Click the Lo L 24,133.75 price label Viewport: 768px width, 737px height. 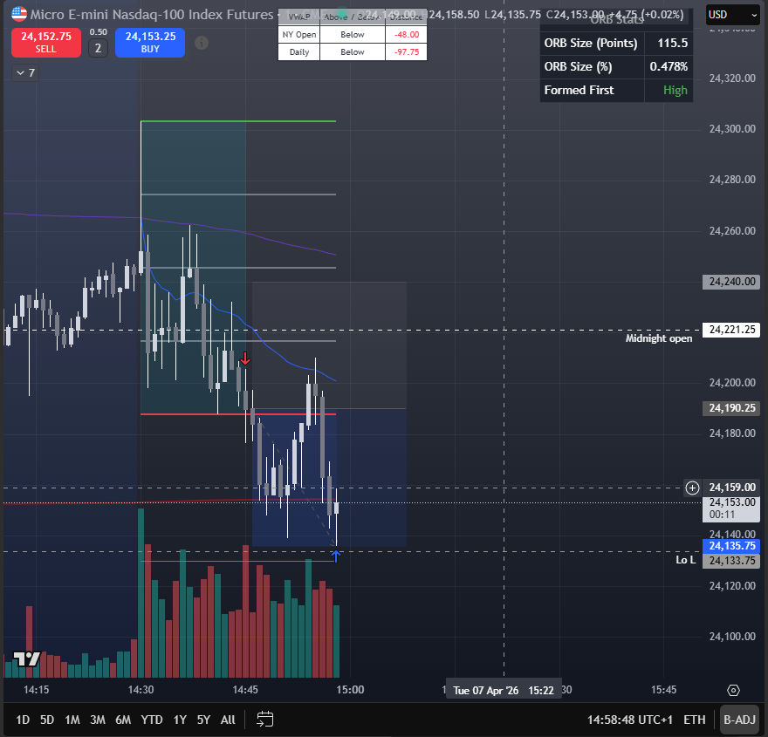coord(731,560)
